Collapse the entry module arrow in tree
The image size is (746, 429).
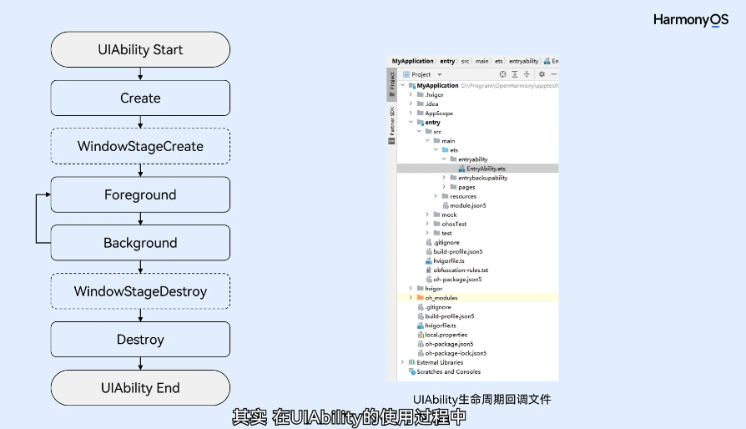[411, 122]
